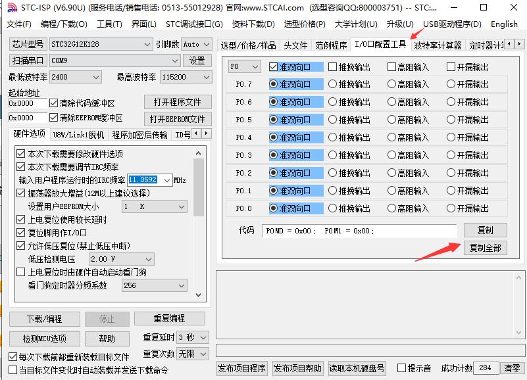Open the 范例程序 tab
The image size is (527, 380).
[331, 45]
